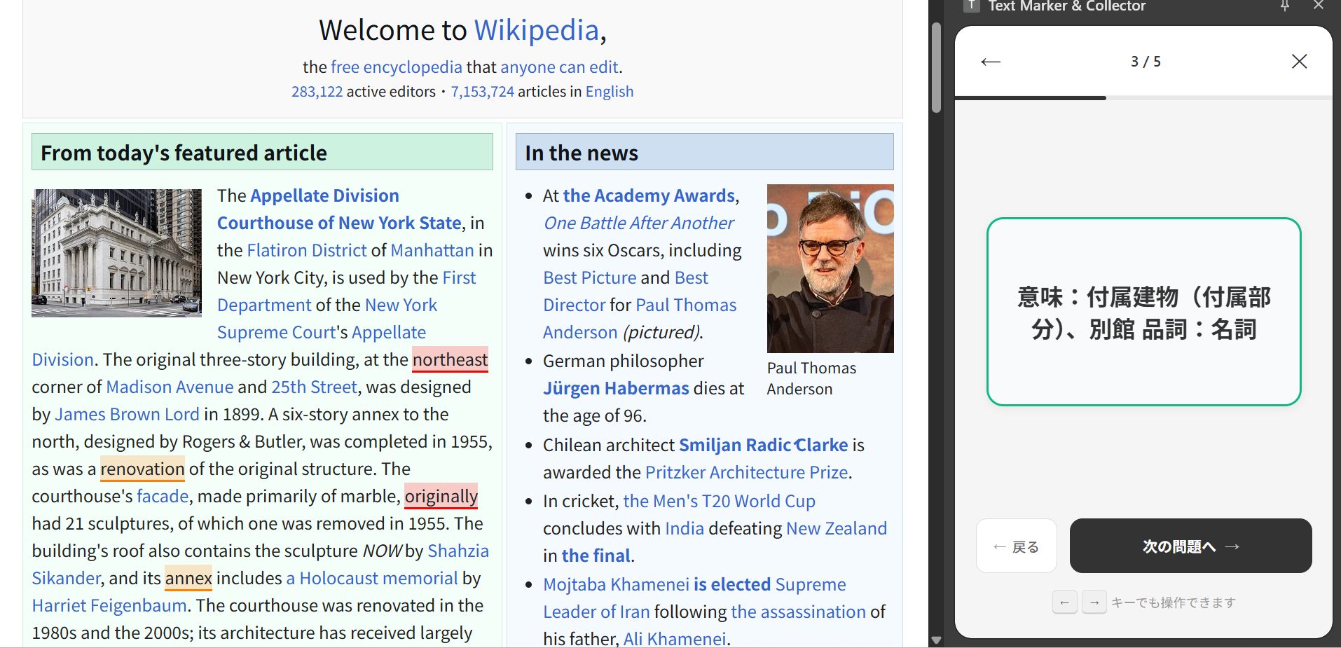This screenshot has width=1341, height=648.
Task: Click the 次の問題へ next question button
Action: [1190, 546]
